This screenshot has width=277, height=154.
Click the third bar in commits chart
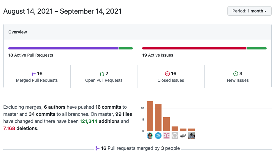tap(167, 124)
